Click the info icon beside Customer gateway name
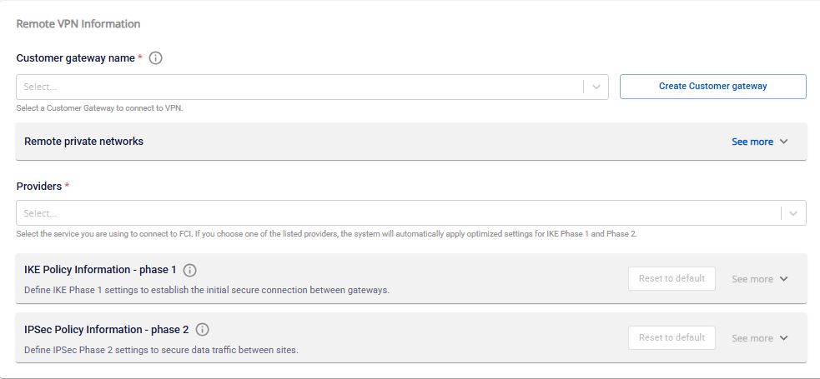This screenshot has width=820, height=379. coord(155,58)
